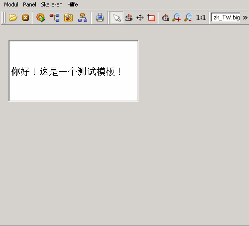Reset zoom with the 1:1 button

pyautogui.click(x=201, y=17)
